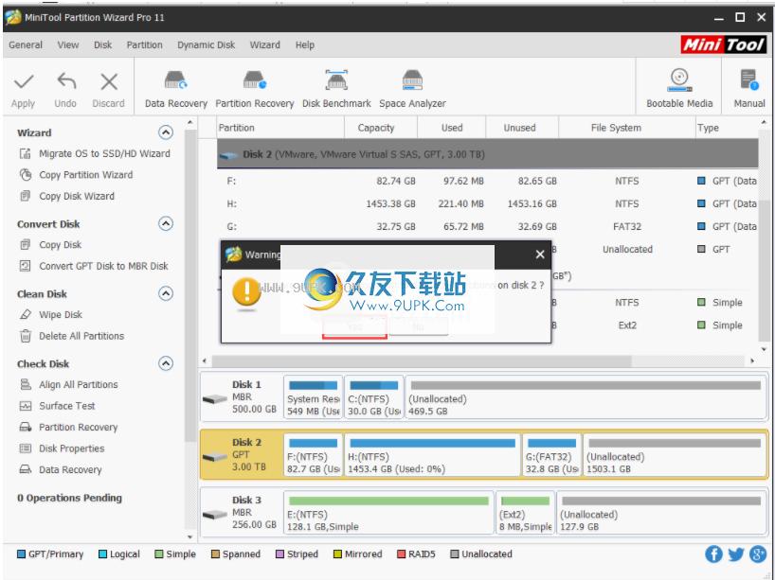The height and width of the screenshot is (580, 775).
Task: Select 1503.1 GB unallocated block on Disk 2
Action: coord(675,455)
